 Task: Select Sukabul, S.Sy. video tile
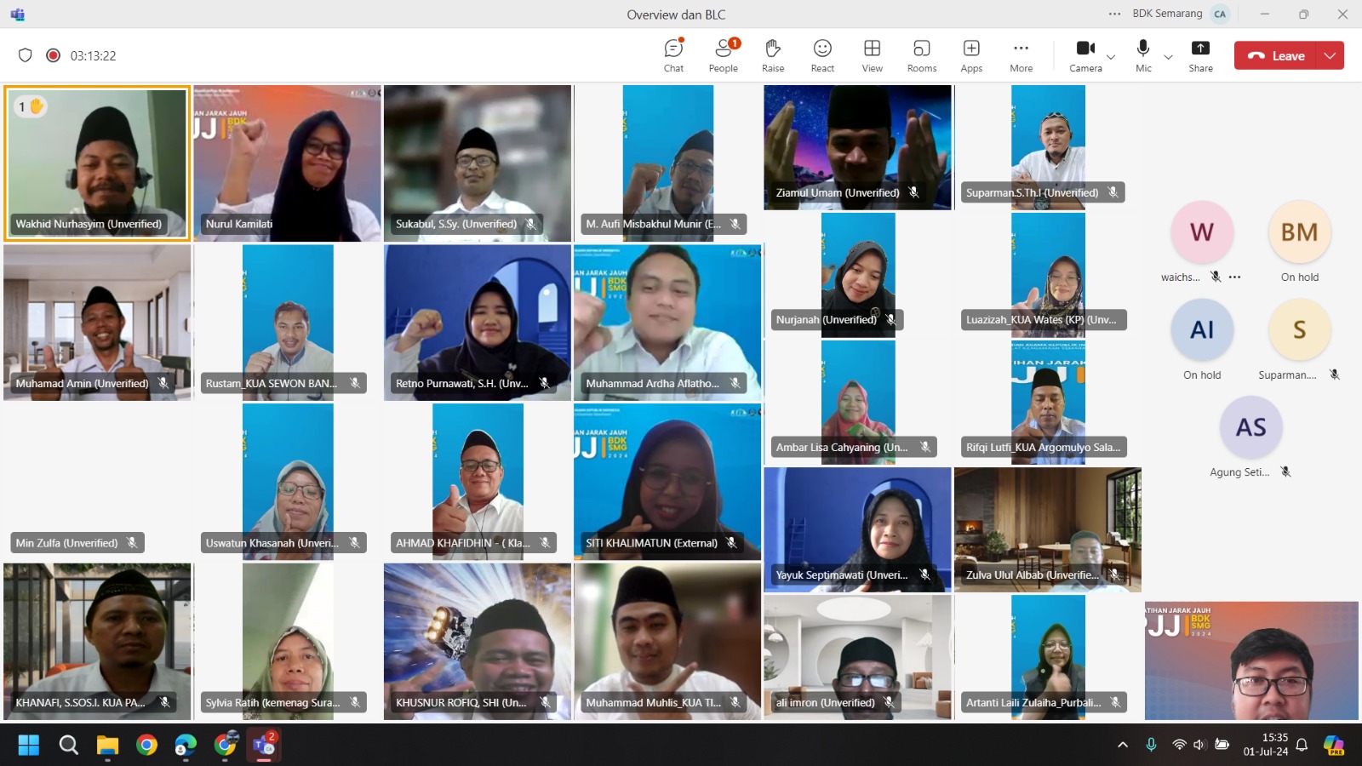point(478,163)
